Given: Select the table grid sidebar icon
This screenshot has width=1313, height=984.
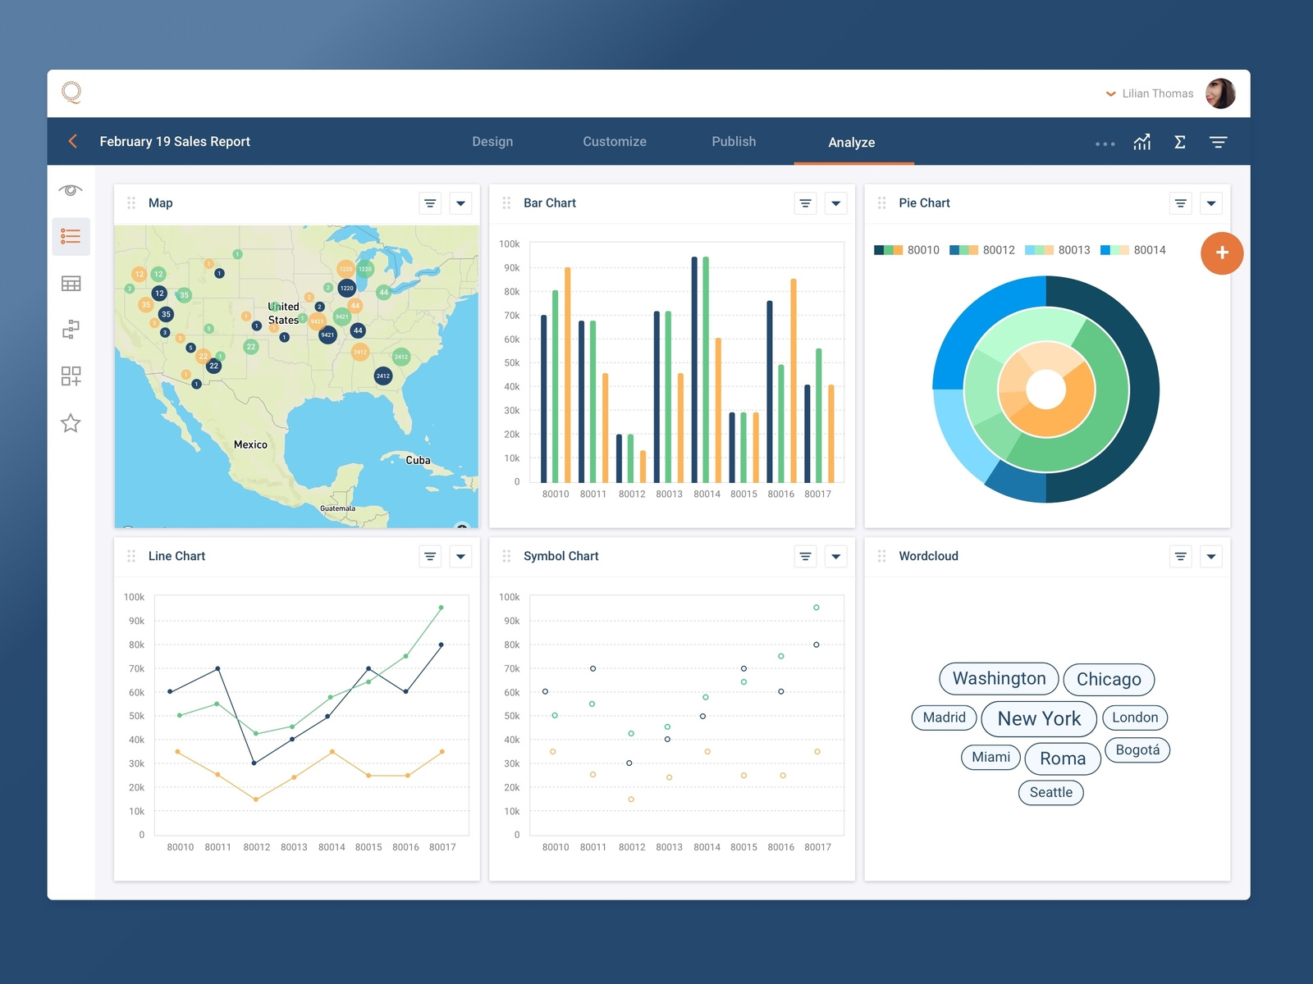Looking at the screenshot, I should coord(71,284).
